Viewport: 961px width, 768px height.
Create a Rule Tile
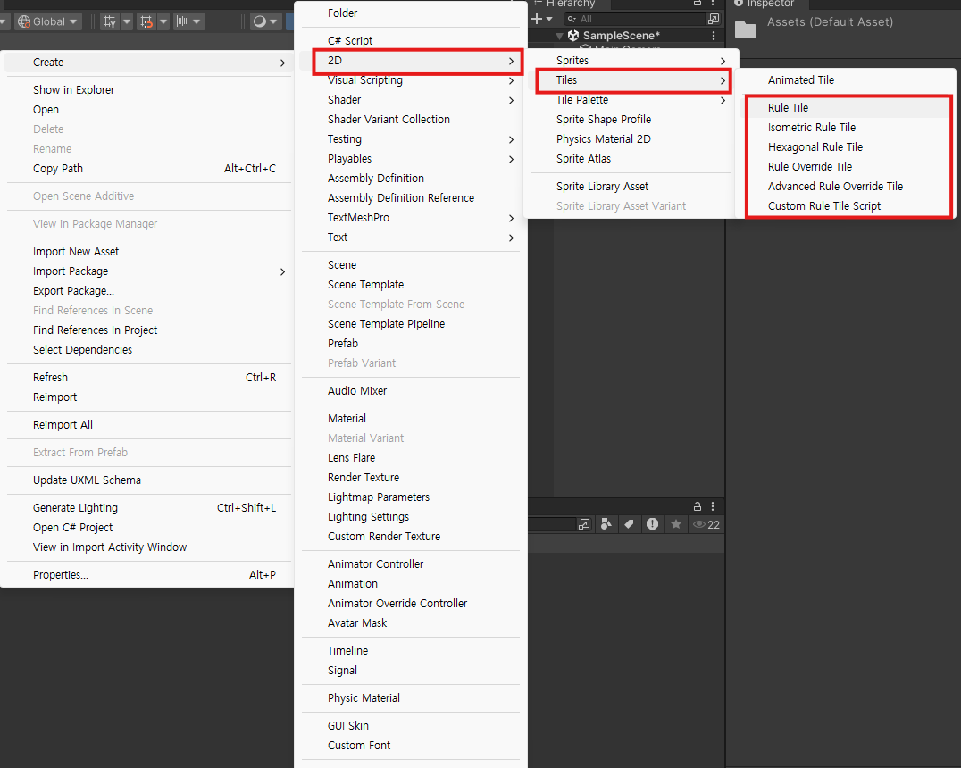(x=847, y=108)
